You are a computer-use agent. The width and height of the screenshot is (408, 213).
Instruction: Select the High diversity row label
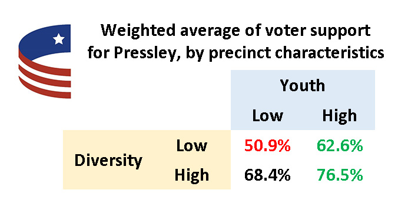click(x=192, y=175)
